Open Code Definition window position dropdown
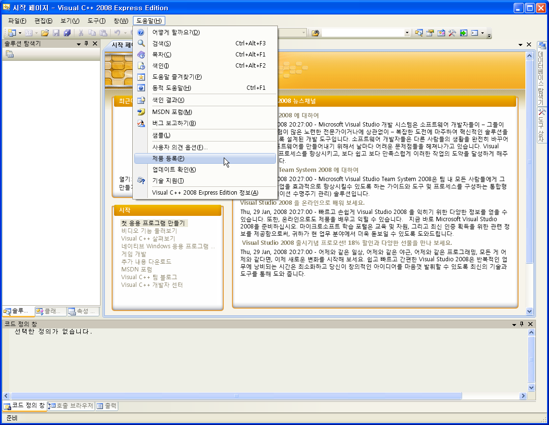Image resolution: width=549 pixels, height=425 pixels. coord(514,325)
